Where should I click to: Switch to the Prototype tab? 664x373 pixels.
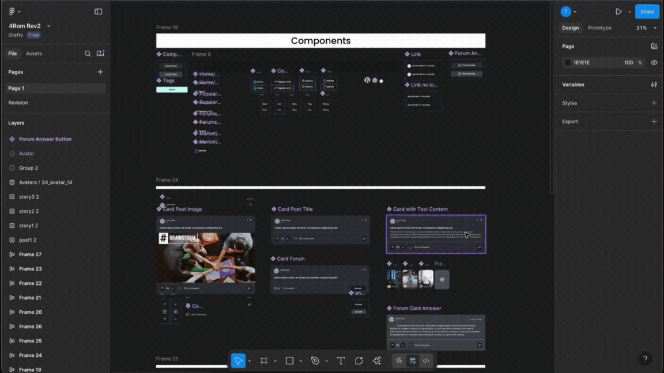point(599,28)
